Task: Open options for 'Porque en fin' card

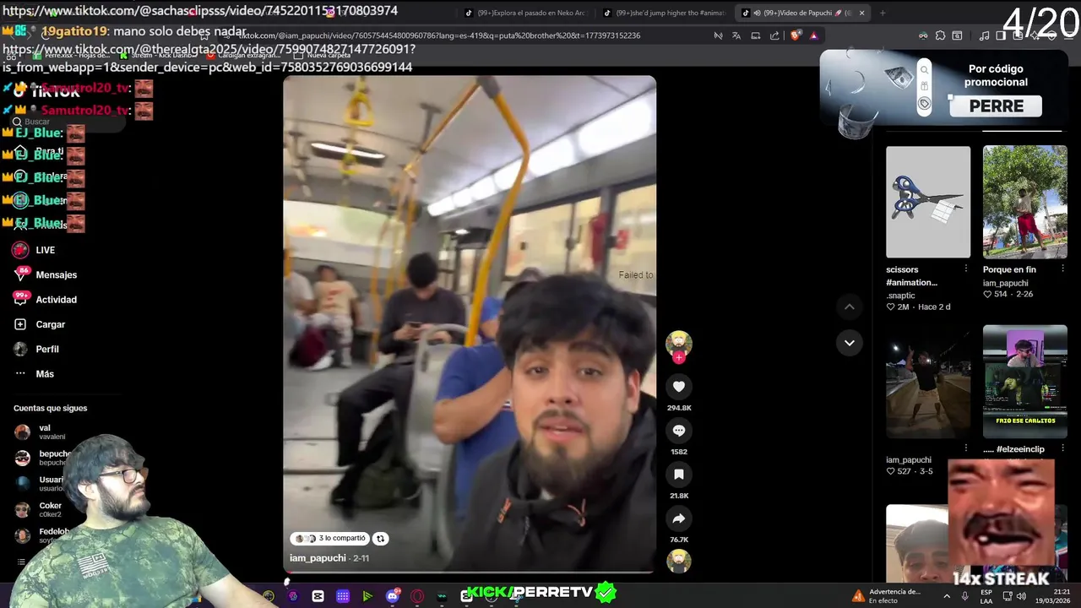Action: click(1062, 269)
